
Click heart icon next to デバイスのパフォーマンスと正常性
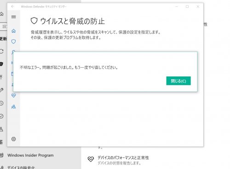coord(91,159)
